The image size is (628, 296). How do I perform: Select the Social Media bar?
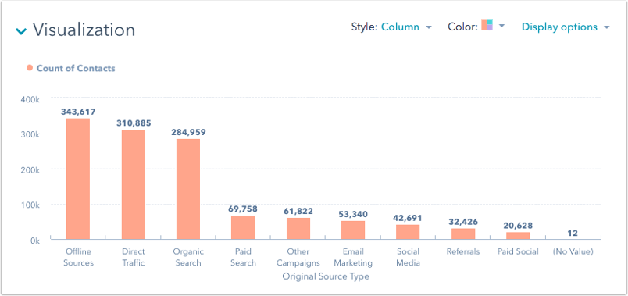pyautogui.click(x=408, y=232)
